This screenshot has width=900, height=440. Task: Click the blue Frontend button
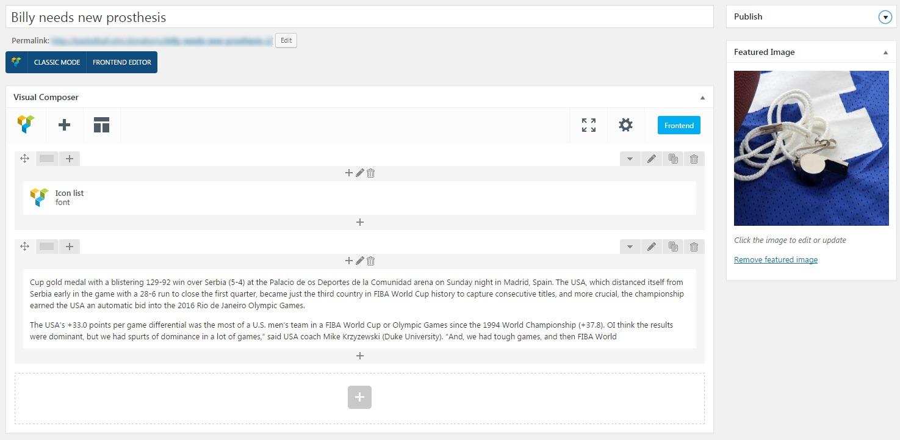point(679,125)
